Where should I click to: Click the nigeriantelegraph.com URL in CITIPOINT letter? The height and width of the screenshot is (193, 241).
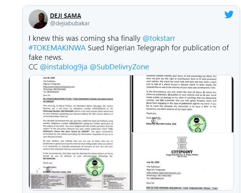(x=164, y=173)
